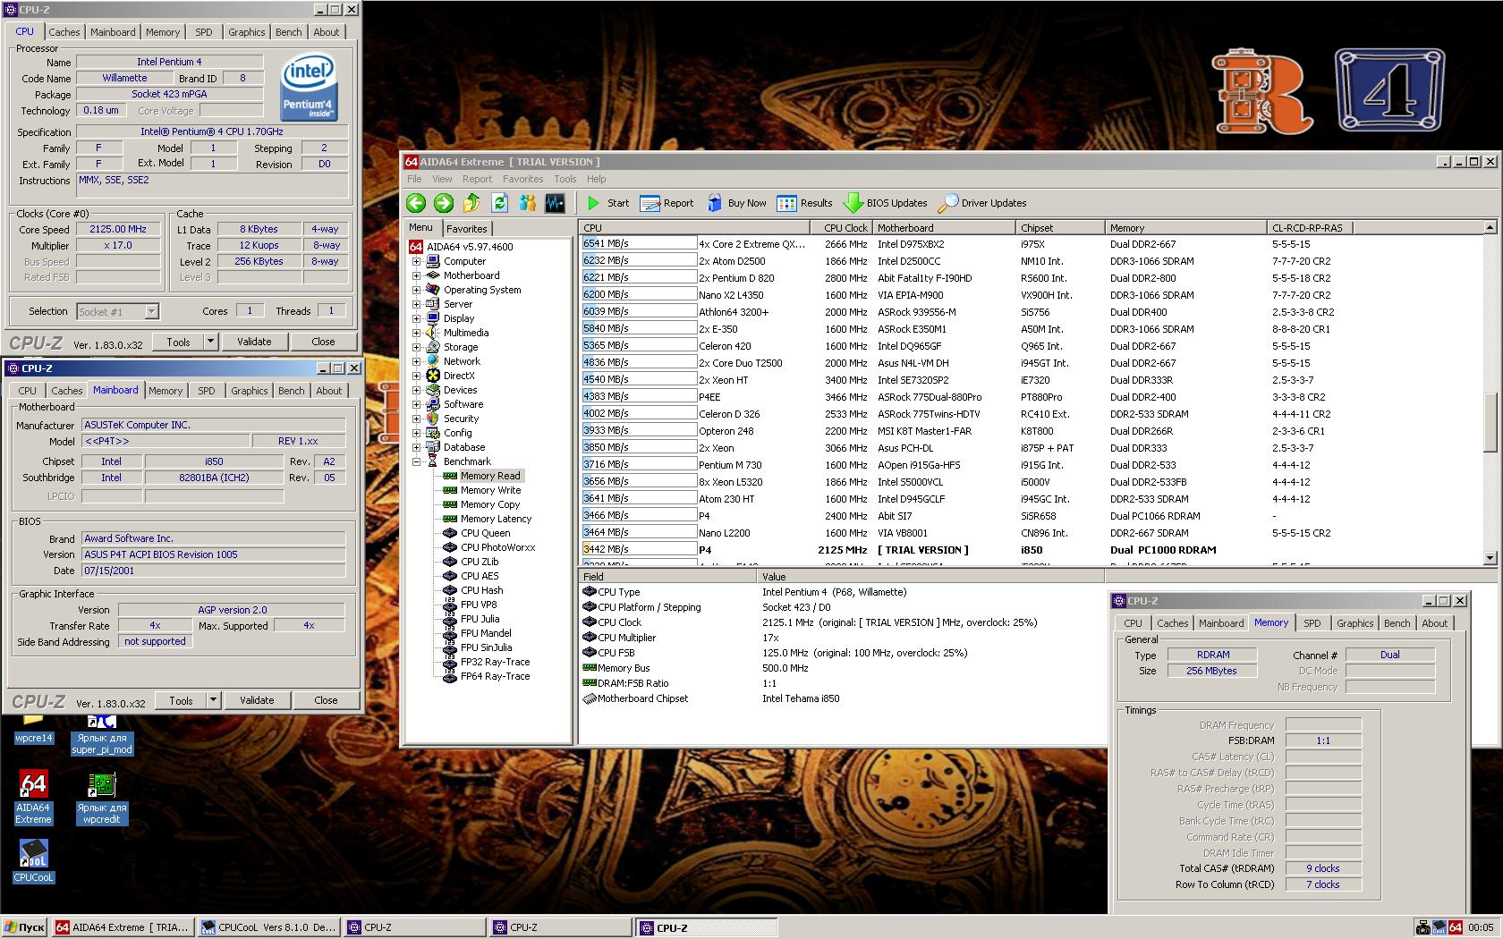Click the AIDA64 back navigation arrow
Screen dimensions: 1503x939
pyautogui.click(x=416, y=203)
